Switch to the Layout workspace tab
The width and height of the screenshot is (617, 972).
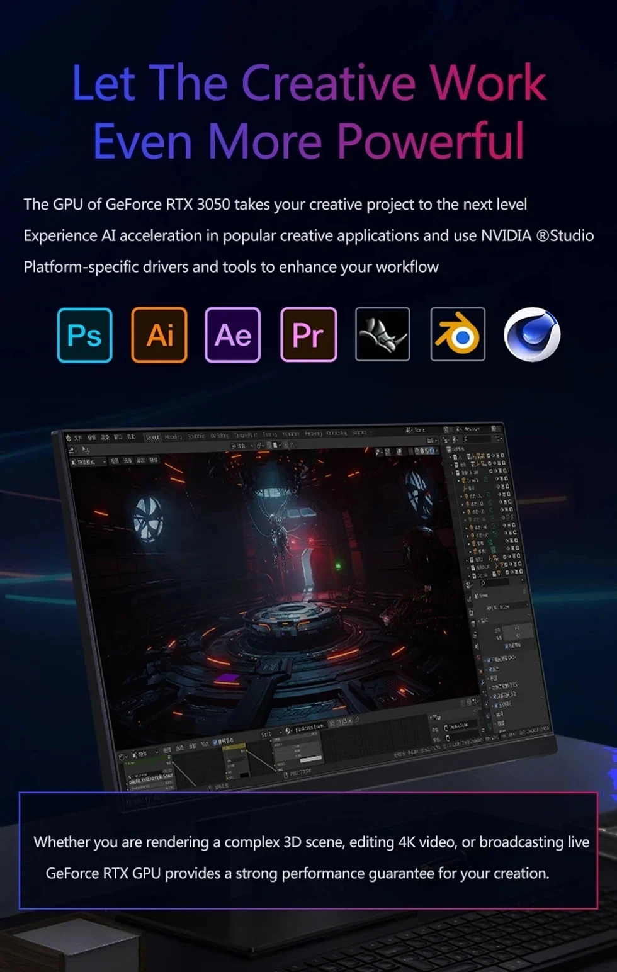(152, 437)
